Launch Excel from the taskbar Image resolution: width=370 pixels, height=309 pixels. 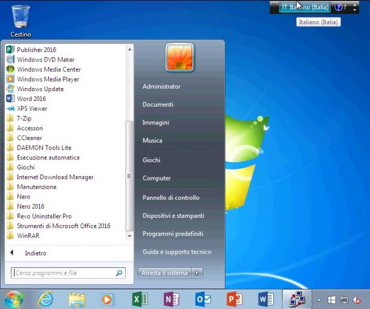click(x=140, y=299)
